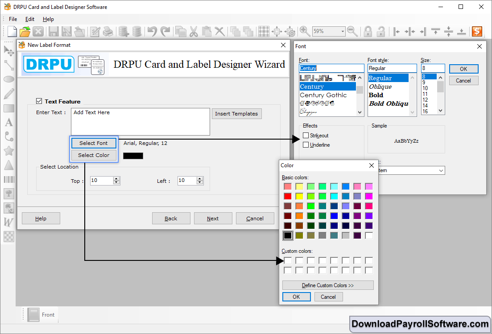Click the wizard Help button
This screenshot has height=334, width=492.
[x=41, y=218]
